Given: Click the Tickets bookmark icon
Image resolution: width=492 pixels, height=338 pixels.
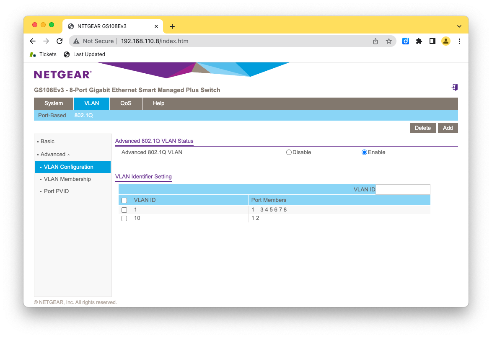Looking at the screenshot, I should (x=33, y=54).
